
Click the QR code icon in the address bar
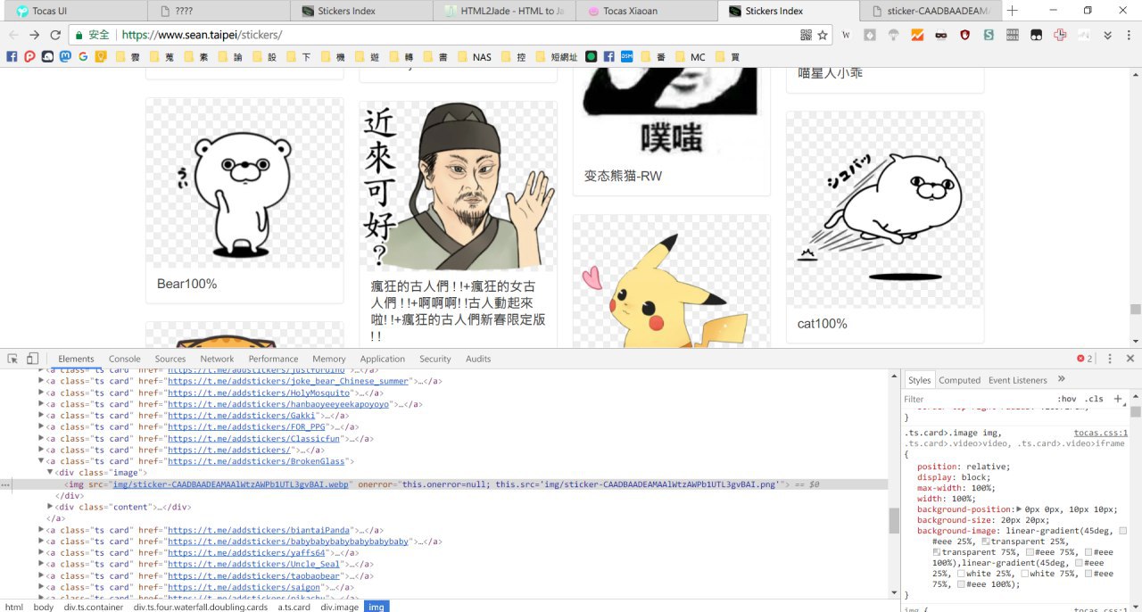(807, 35)
